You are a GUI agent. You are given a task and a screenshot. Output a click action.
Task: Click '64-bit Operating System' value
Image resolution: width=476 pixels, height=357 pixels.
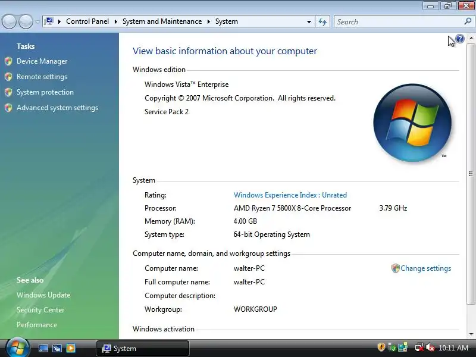point(272,234)
